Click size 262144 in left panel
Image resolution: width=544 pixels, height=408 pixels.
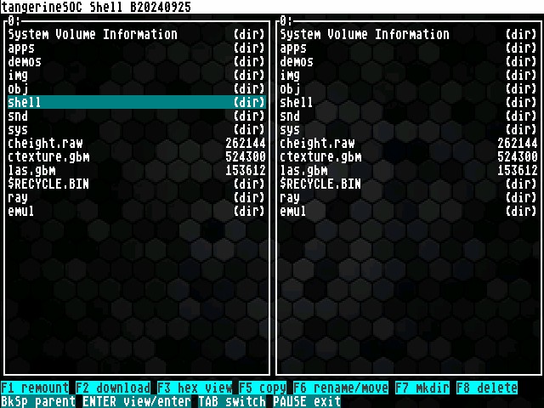(x=246, y=143)
